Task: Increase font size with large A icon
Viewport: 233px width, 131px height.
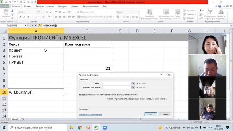Action: coord(47,12)
